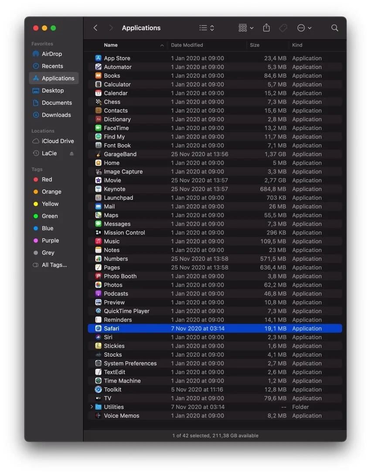Select the Photo Booth row
The image size is (371, 474).
pos(215,276)
